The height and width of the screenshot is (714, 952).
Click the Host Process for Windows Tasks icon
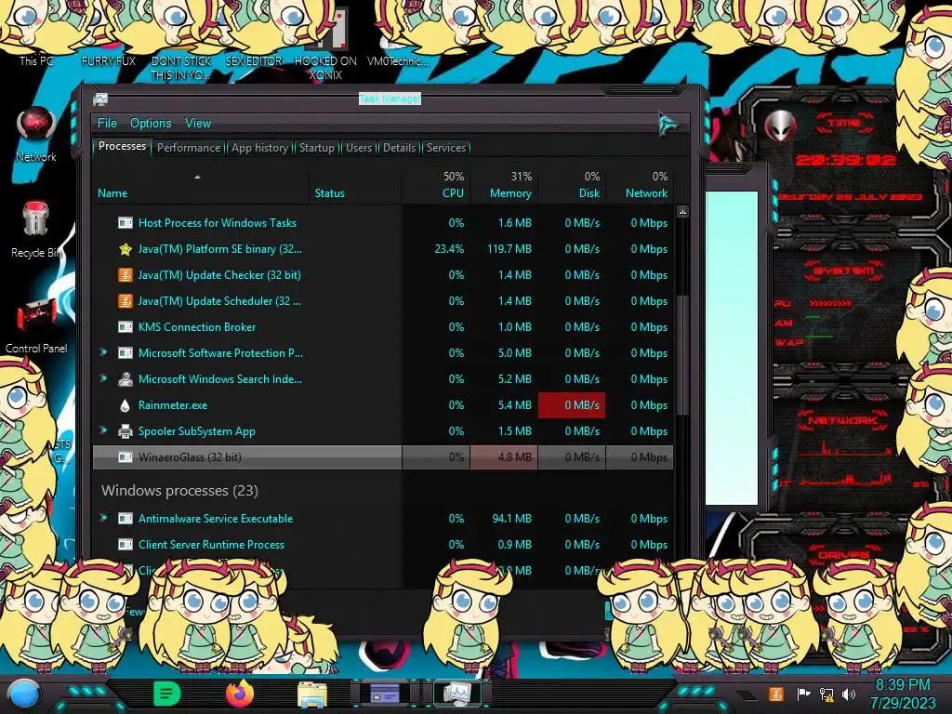[x=126, y=223]
